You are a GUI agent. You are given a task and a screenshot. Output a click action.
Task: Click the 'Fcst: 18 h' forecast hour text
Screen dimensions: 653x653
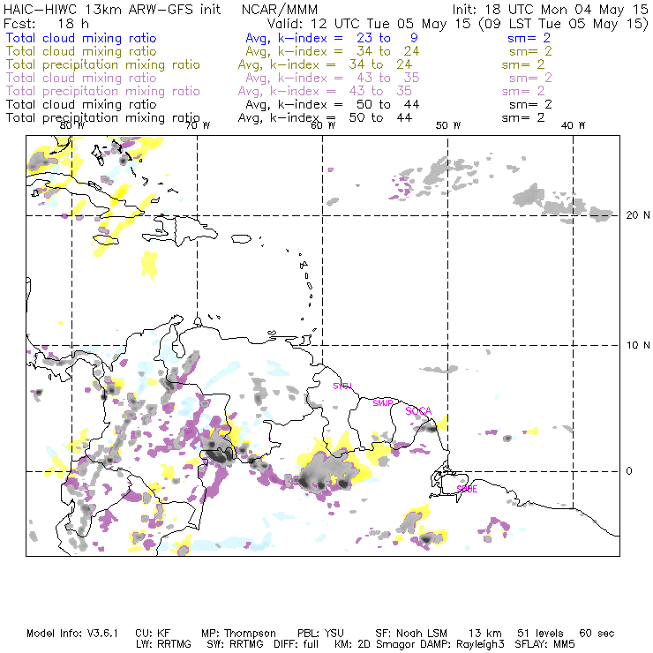pos(46,24)
